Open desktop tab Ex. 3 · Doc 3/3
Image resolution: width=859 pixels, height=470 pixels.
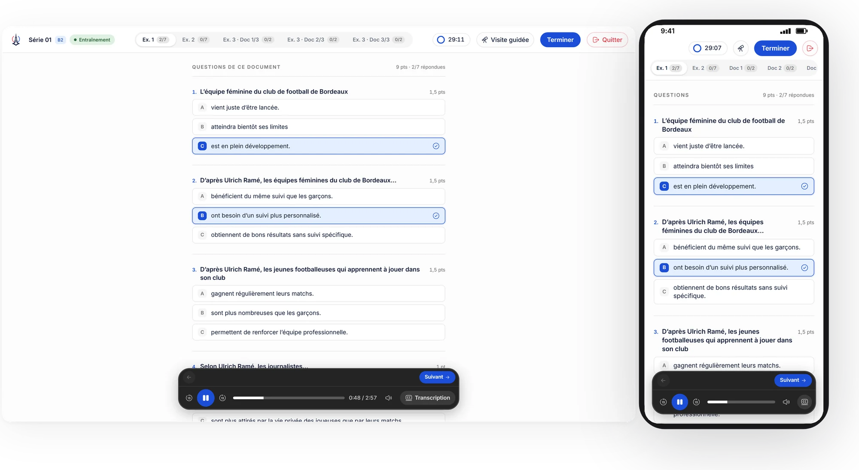tap(378, 39)
